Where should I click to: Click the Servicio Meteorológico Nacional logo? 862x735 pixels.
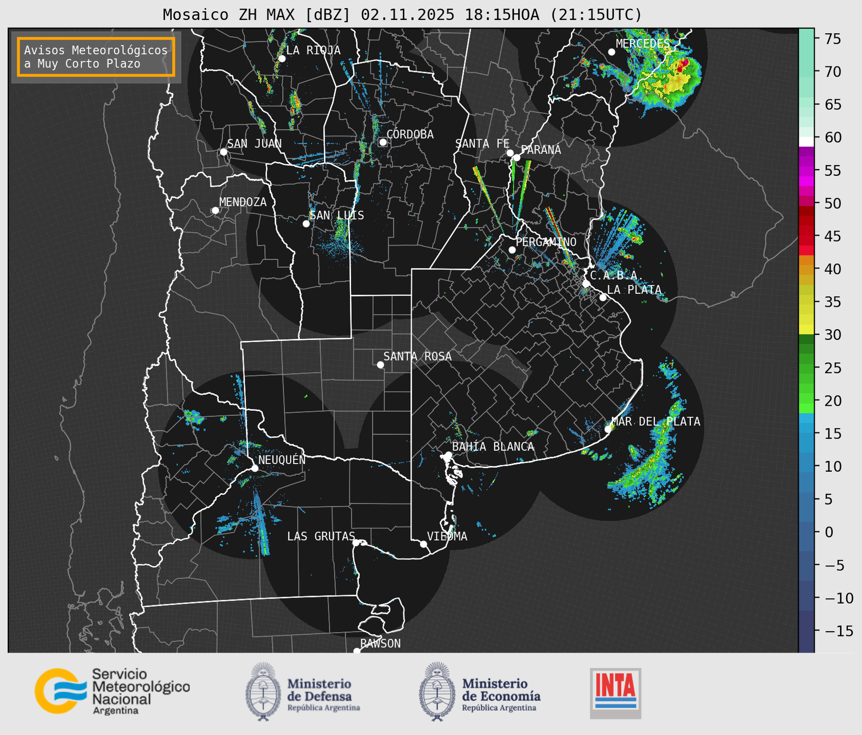pos(112,692)
